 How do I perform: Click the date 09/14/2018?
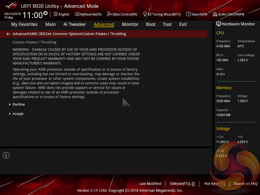[13, 14]
